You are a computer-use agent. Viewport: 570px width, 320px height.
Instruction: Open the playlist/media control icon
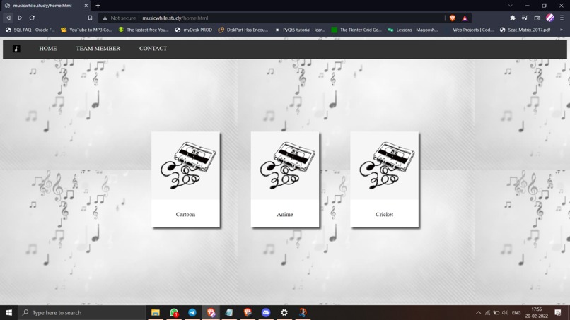pyautogui.click(x=525, y=18)
